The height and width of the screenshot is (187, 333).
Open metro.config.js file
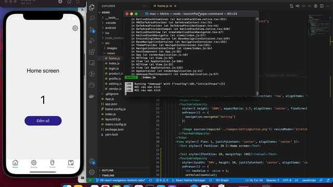coord(116,124)
